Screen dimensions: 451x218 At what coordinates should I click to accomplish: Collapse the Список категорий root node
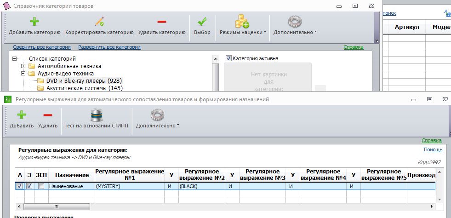[14, 59]
